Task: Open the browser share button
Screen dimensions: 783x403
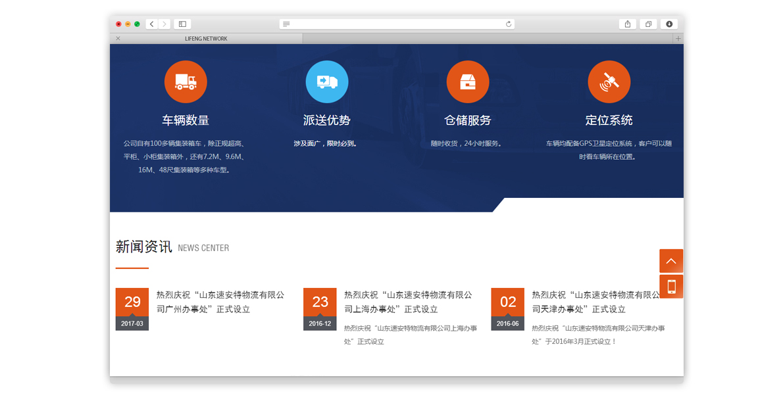Action: tap(628, 24)
